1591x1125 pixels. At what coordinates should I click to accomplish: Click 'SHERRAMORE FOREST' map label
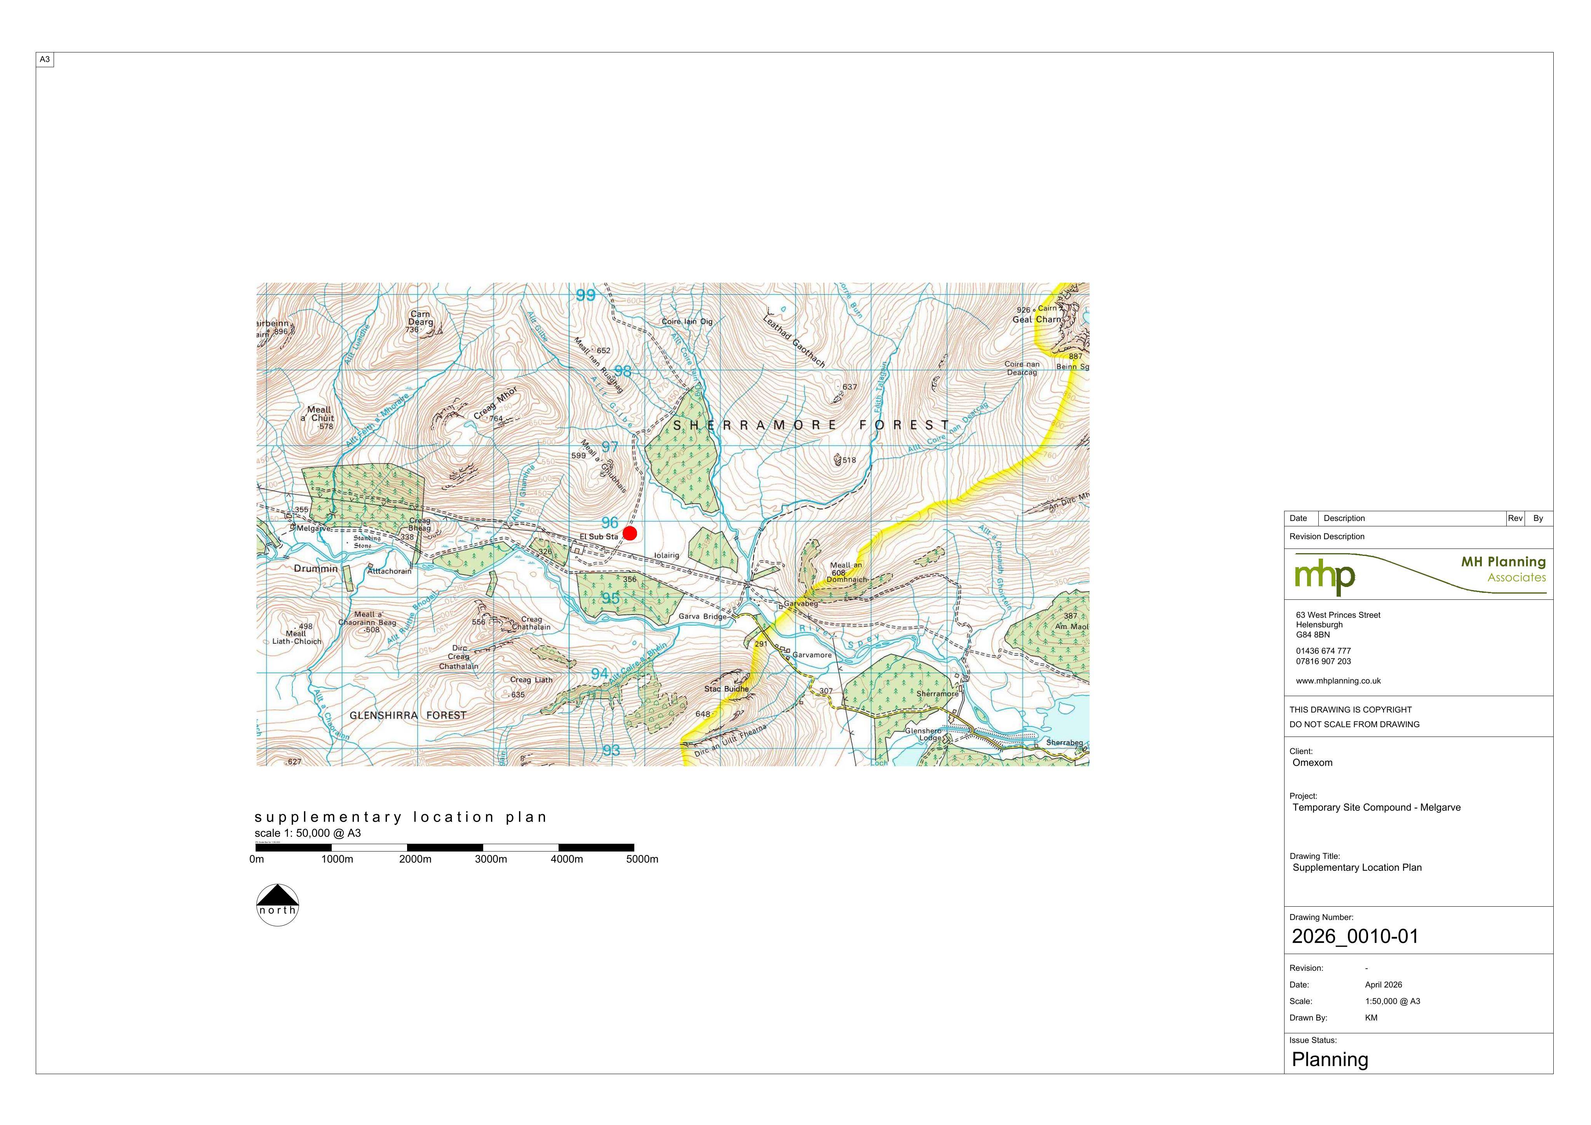click(x=811, y=425)
